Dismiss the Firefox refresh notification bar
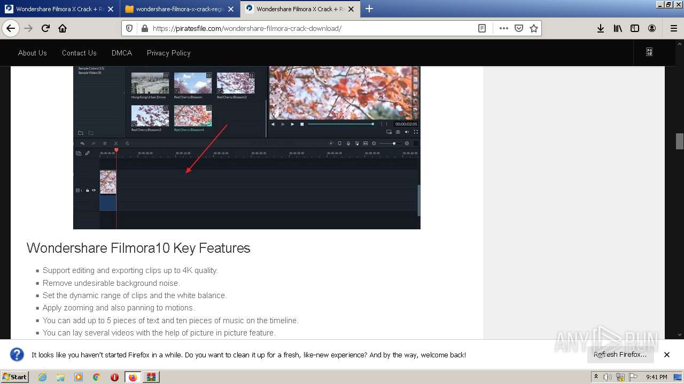 click(667, 355)
